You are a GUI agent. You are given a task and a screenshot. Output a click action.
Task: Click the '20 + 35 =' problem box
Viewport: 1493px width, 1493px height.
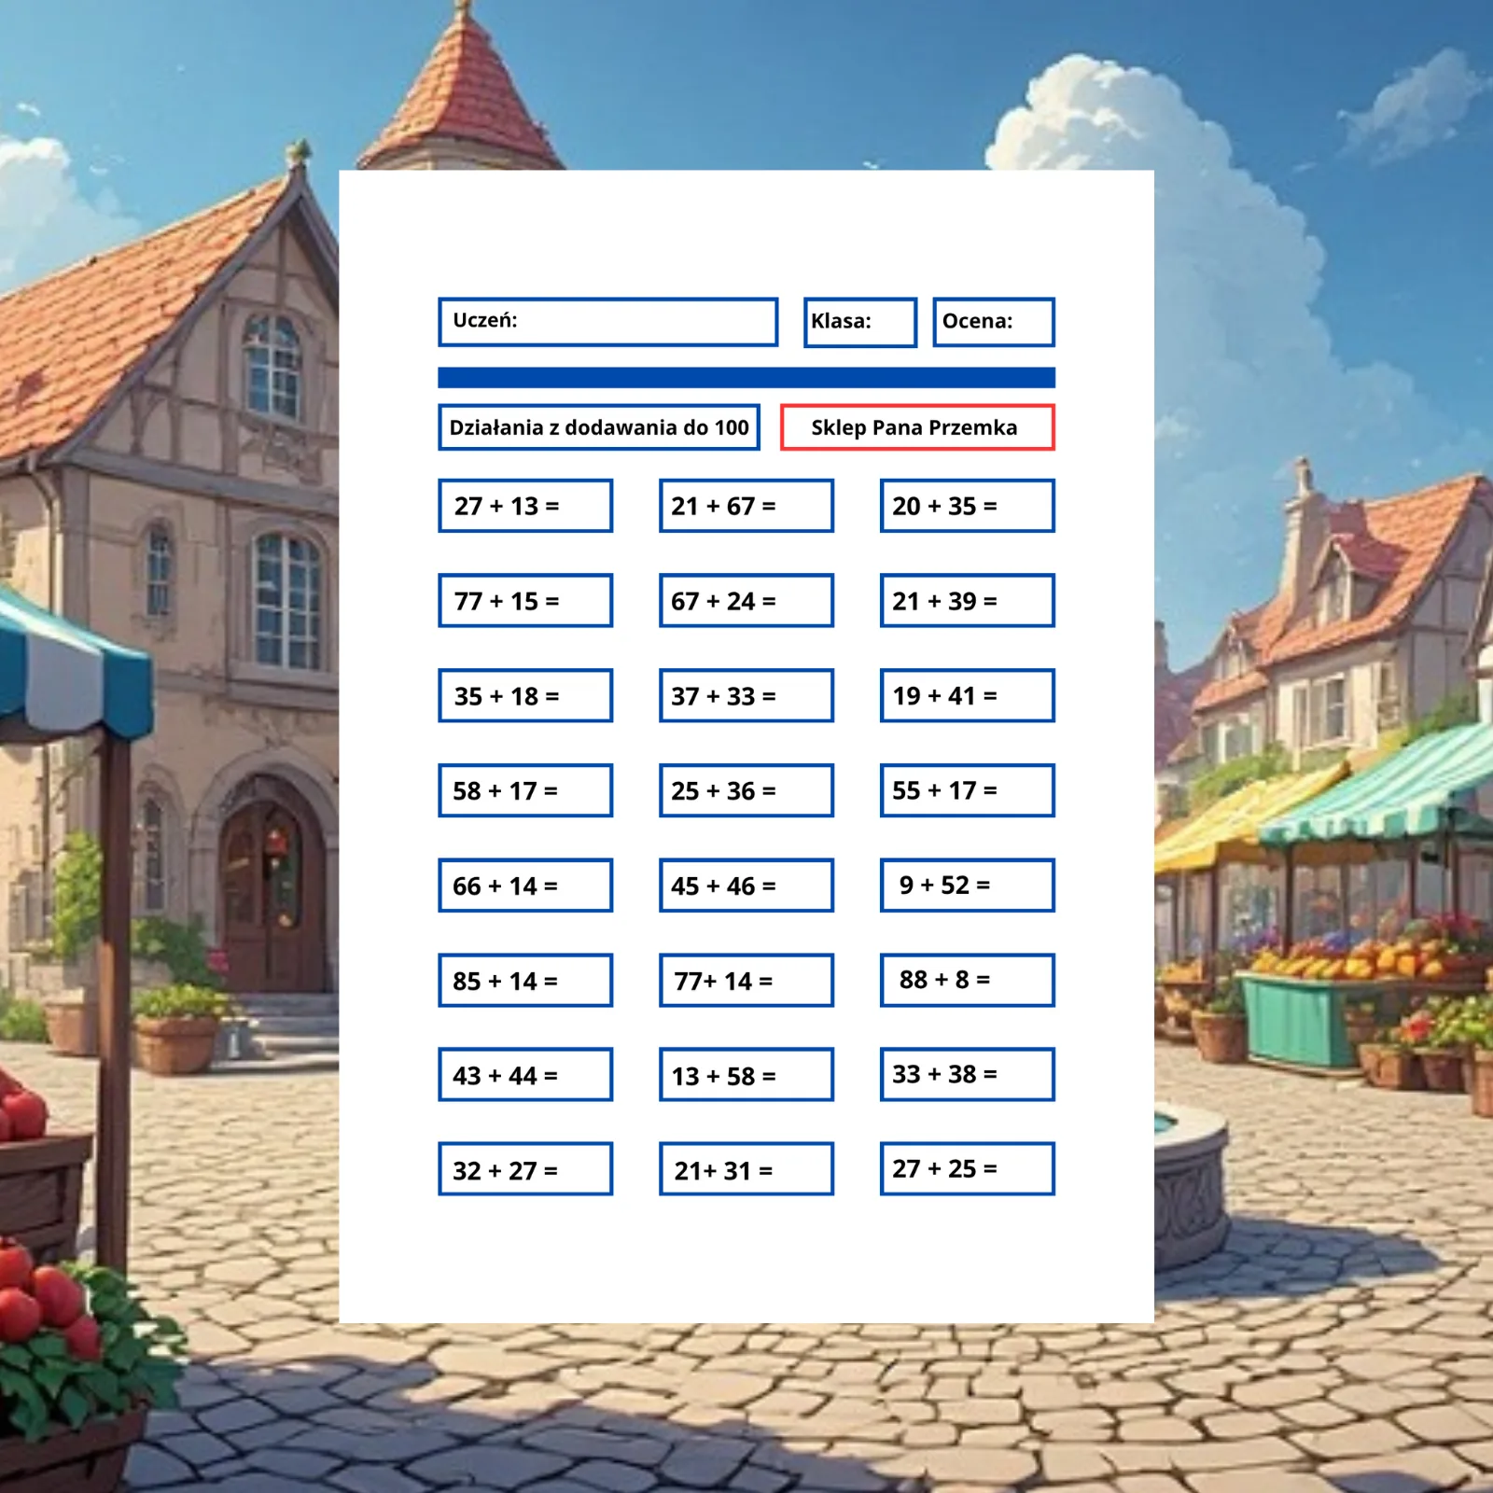pos(968,506)
